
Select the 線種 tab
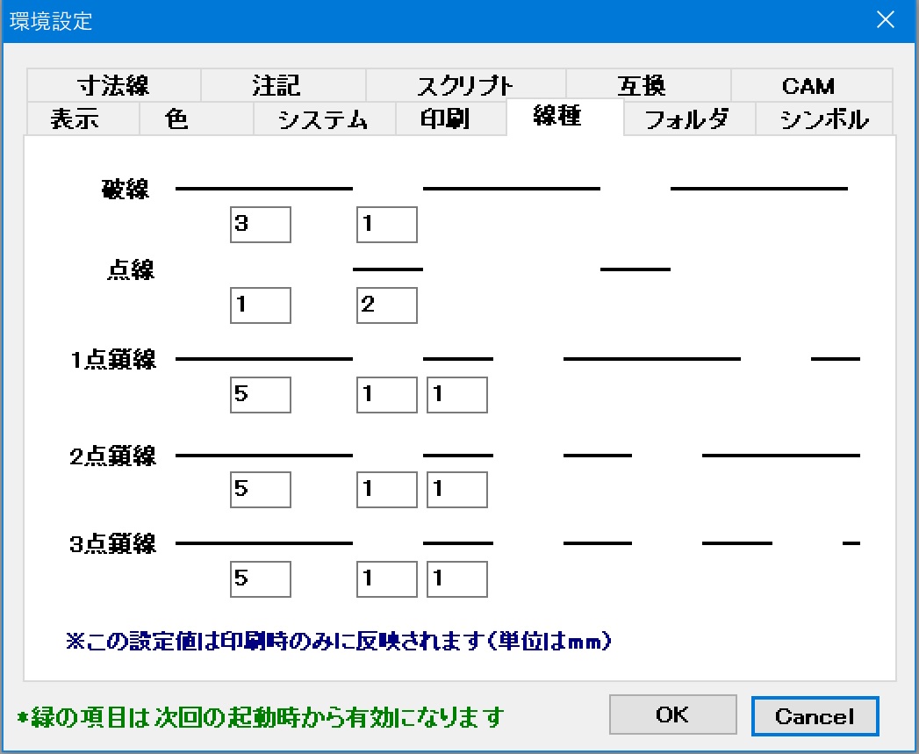tap(564, 117)
